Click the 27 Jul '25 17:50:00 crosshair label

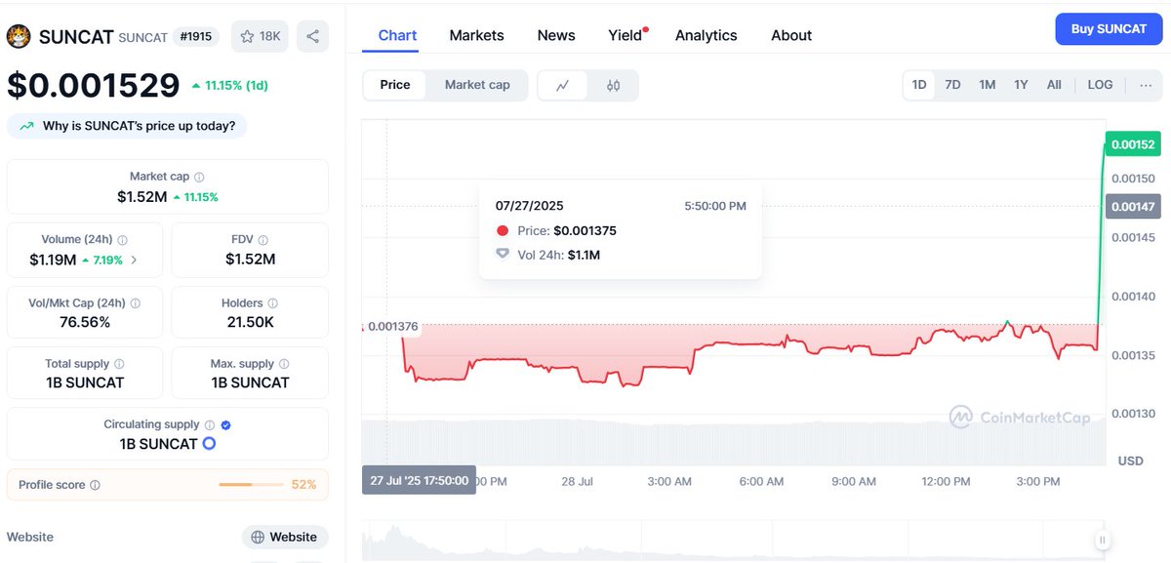(419, 480)
